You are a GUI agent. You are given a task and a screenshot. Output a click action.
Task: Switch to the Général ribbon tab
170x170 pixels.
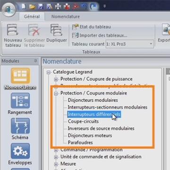tap(32, 17)
